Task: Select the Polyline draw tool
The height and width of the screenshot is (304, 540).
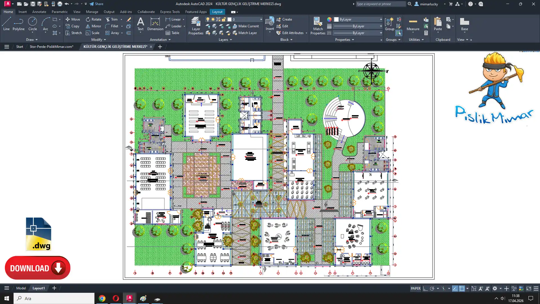Action: click(19, 24)
